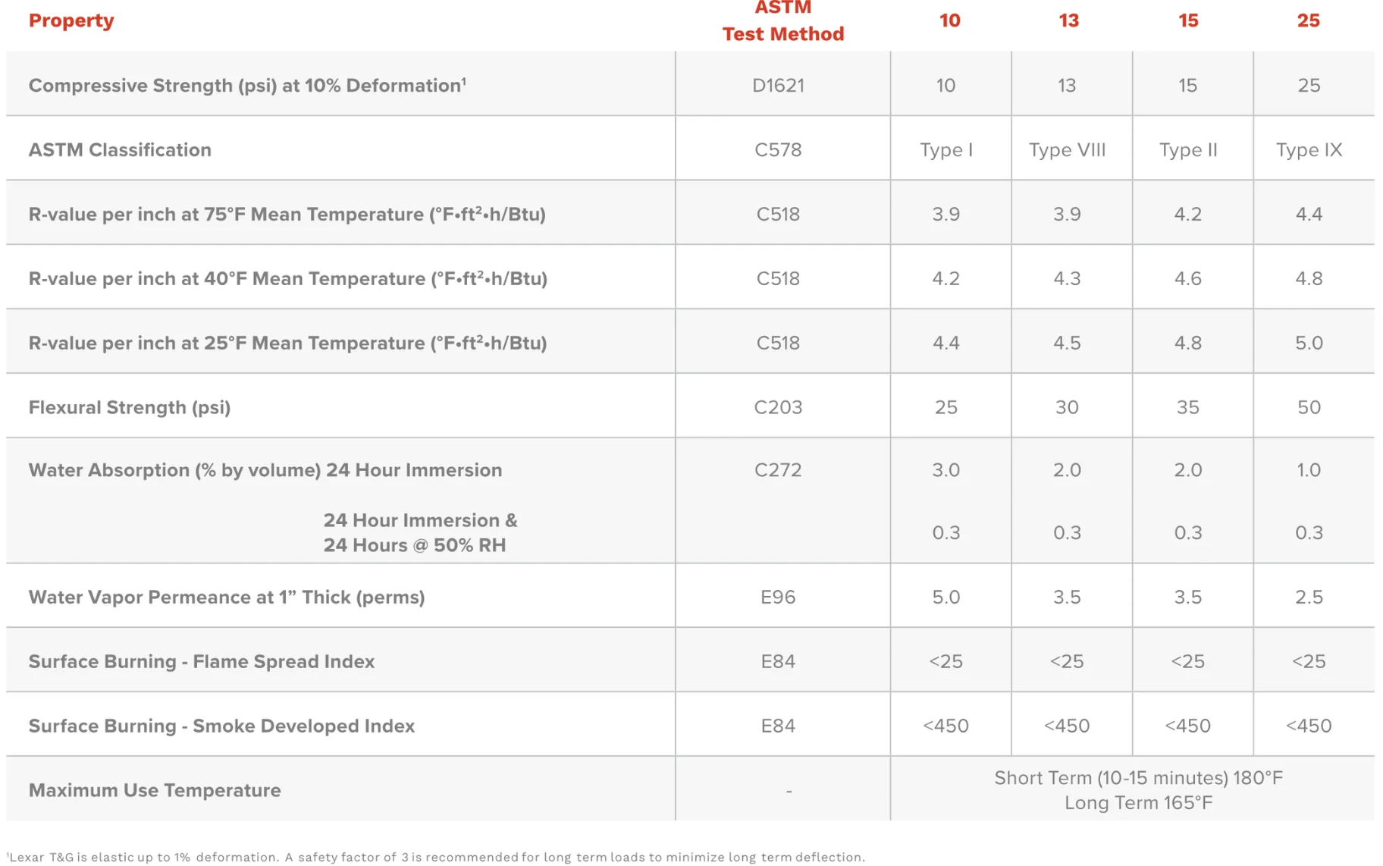Image resolution: width=1383 pixels, height=866 pixels.
Task: Click the C203 test method cell
Action: (x=778, y=408)
